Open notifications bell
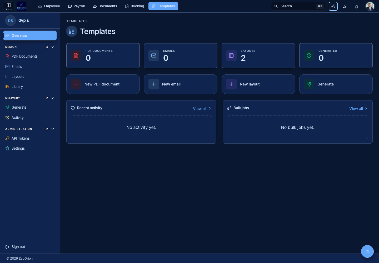Screen dimensions: 379x263 tap(357, 6)
